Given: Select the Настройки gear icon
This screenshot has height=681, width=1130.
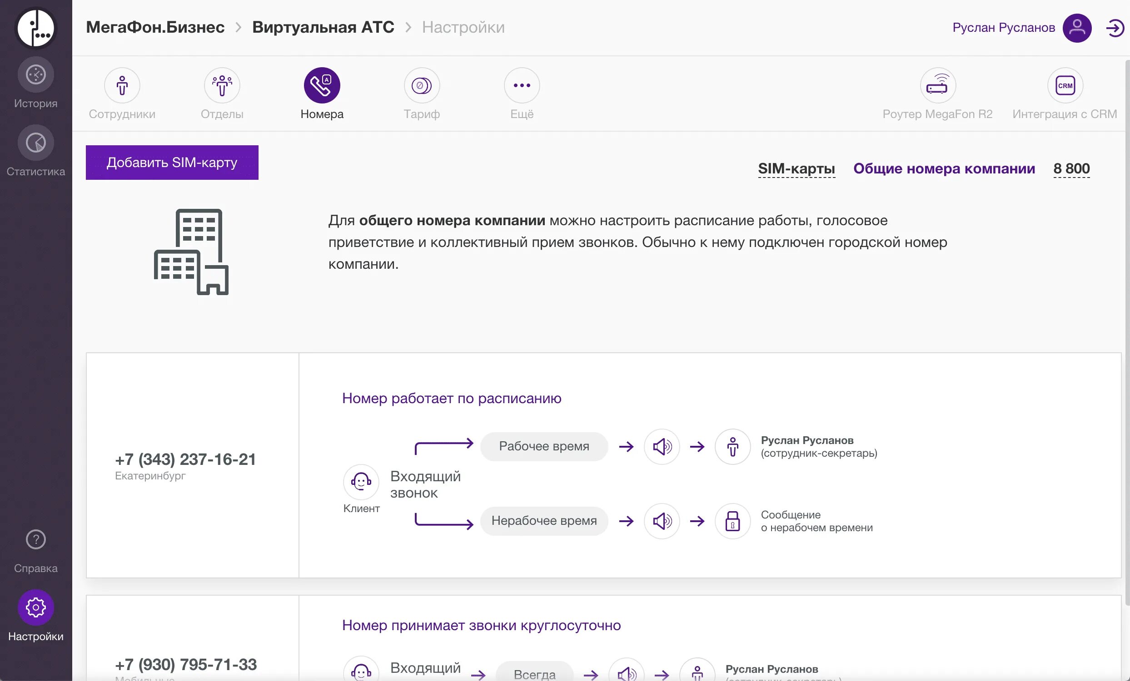Looking at the screenshot, I should [36, 607].
